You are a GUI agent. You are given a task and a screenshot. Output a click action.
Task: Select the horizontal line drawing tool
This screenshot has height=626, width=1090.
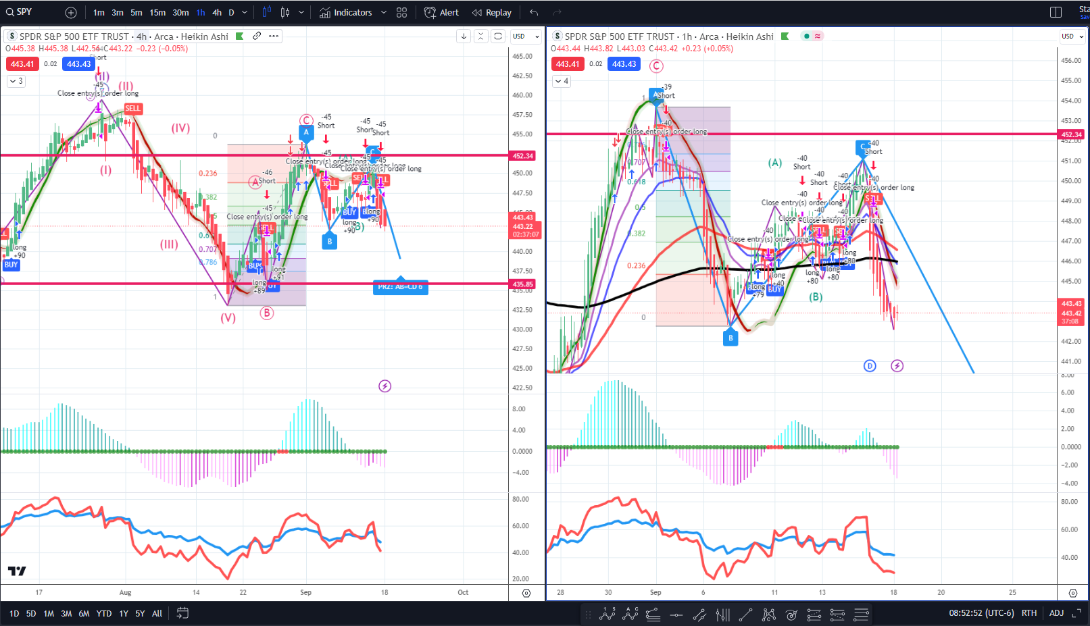point(676,615)
